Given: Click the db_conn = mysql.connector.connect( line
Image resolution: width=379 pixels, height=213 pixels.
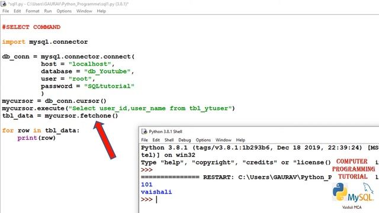Looking at the screenshot, I should [x=69, y=57].
